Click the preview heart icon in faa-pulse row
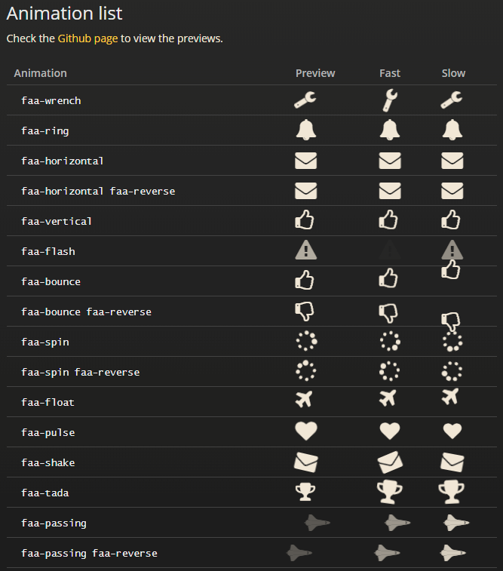 coord(306,431)
